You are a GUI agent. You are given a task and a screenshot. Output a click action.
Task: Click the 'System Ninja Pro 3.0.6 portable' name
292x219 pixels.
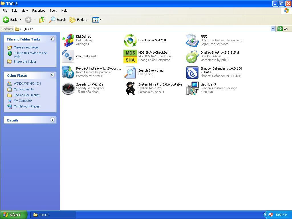160,84
